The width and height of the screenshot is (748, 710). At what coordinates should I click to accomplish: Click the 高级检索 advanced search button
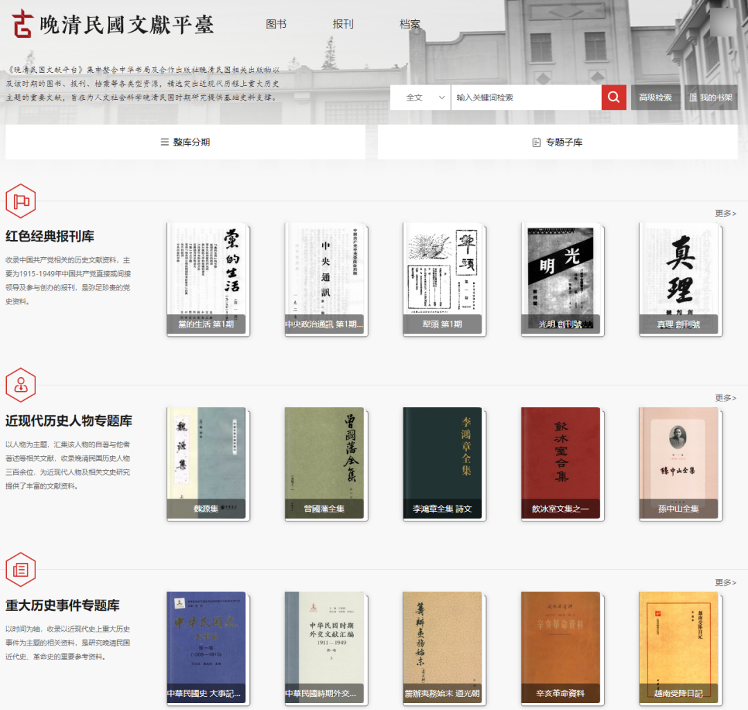click(x=655, y=98)
